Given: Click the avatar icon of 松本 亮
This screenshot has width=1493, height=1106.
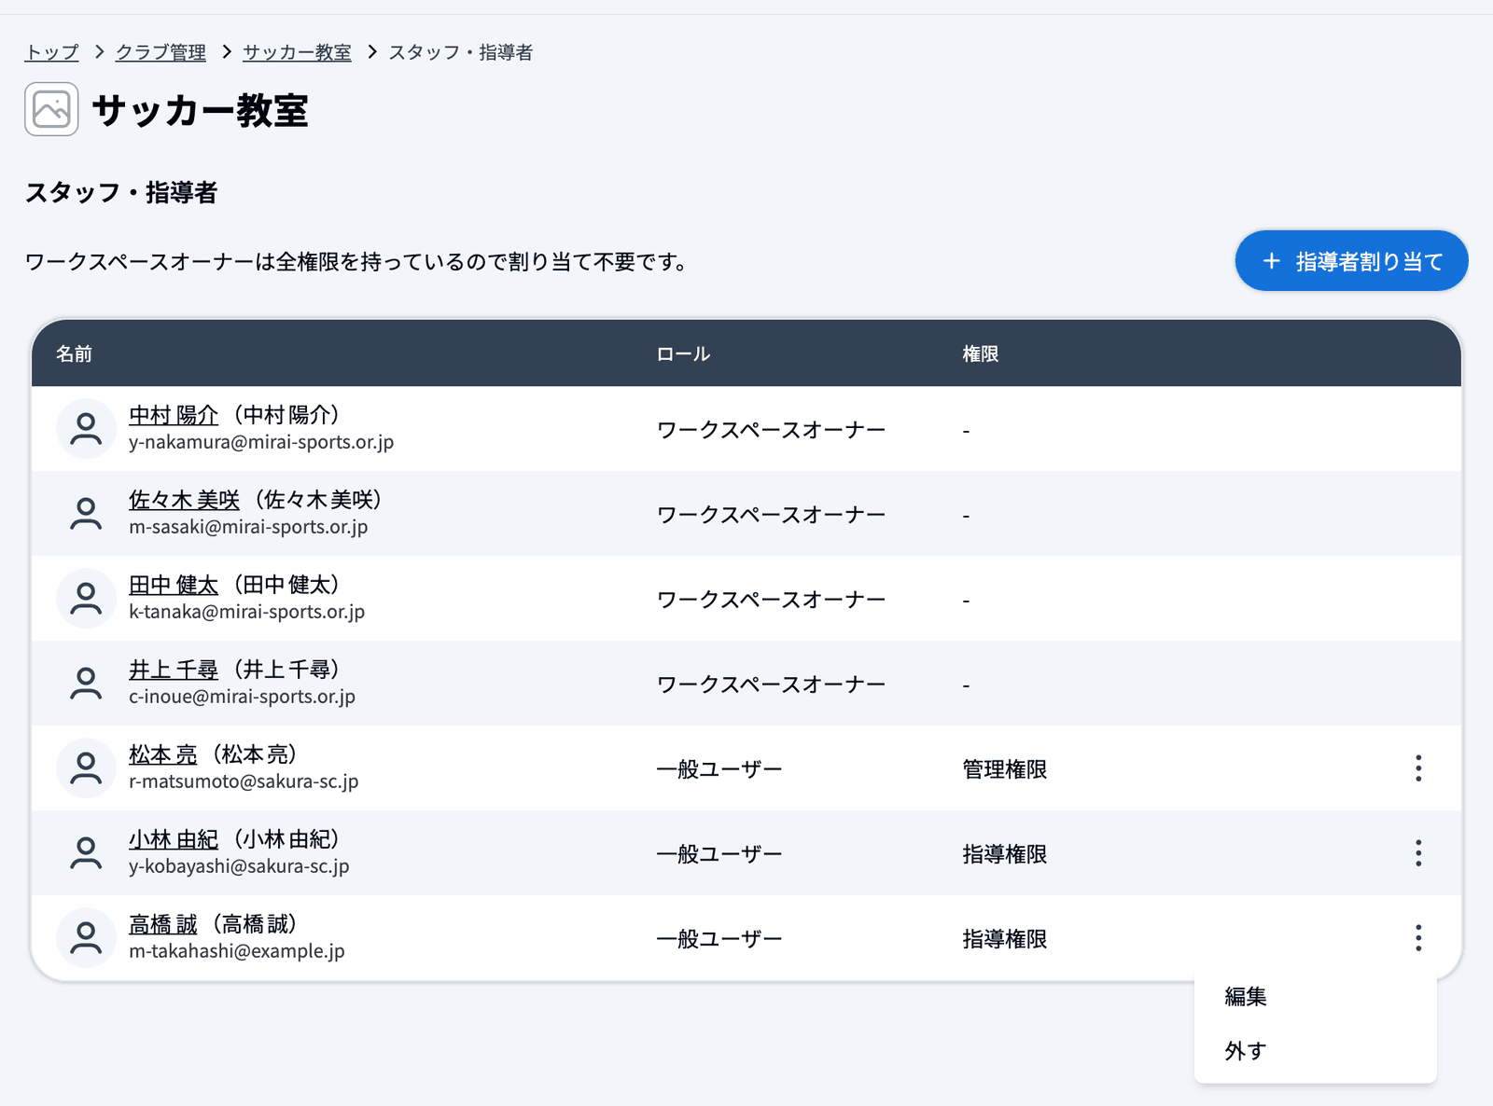Looking at the screenshot, I should [86, 768].
